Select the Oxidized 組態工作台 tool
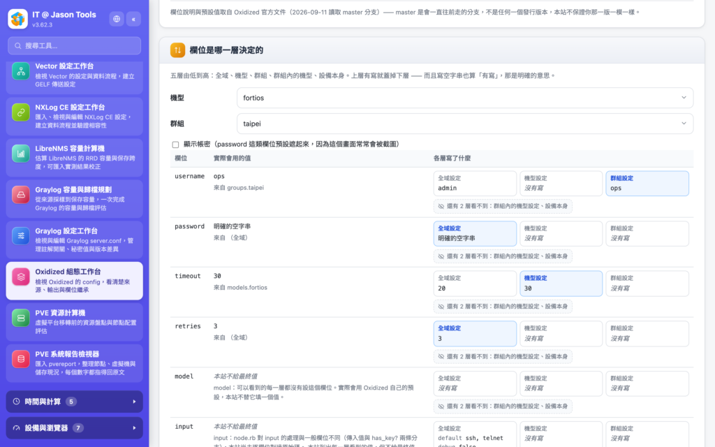This screenshot has width=715, height=447. coord(74,281)
